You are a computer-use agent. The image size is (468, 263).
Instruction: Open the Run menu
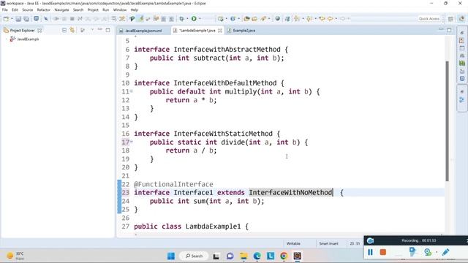105,9
